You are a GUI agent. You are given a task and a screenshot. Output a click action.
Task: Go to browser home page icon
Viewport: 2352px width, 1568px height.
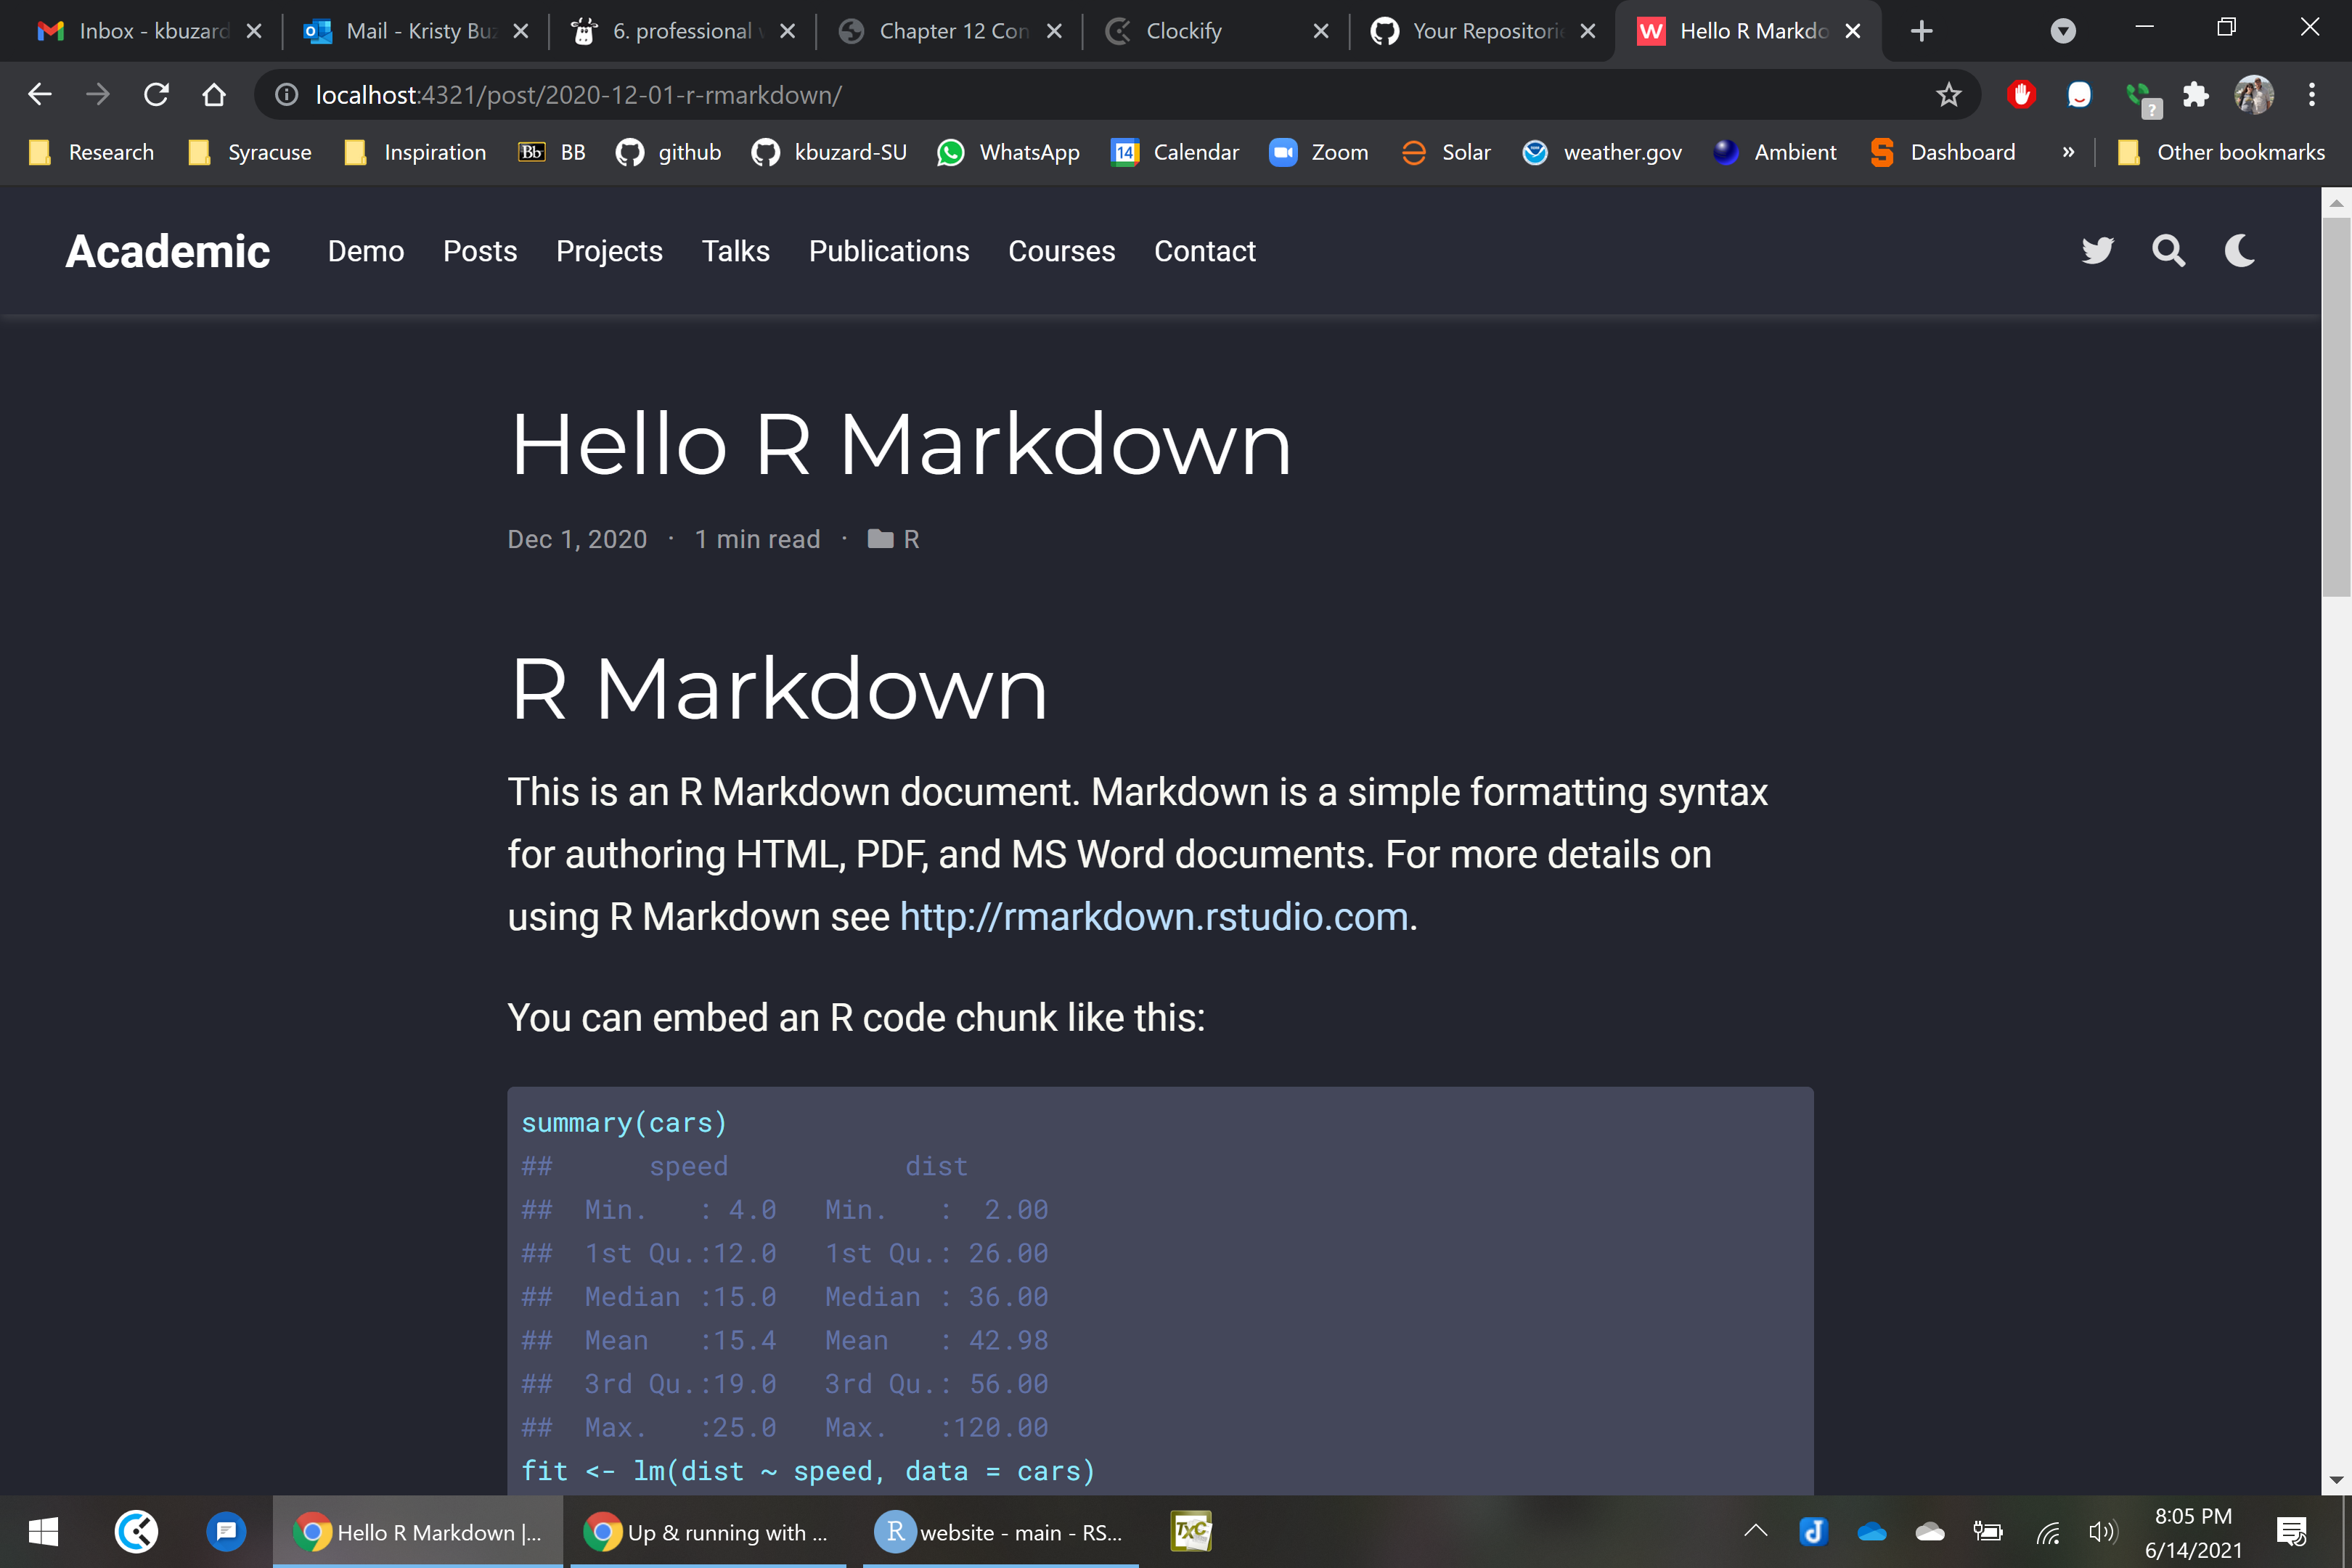pyautogui.click(x=214, y=95)
